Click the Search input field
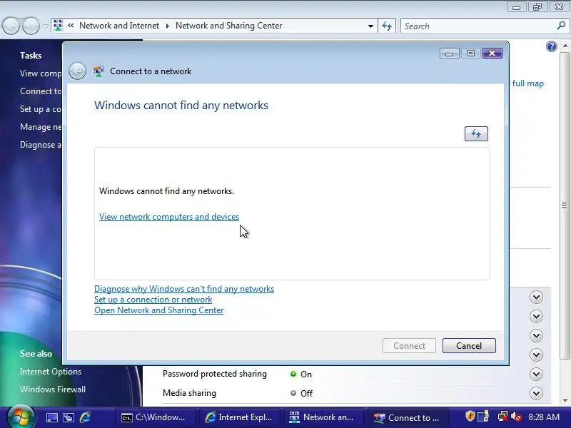Viewport: 571px width, 428px height. [x=478, y=26]
